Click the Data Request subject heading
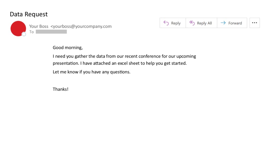The height and width of the screenshot is (165, 273). 29,14
